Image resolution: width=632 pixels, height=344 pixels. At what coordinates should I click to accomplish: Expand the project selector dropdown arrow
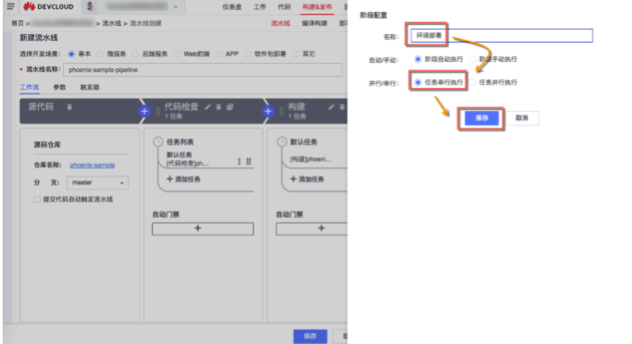175,6
